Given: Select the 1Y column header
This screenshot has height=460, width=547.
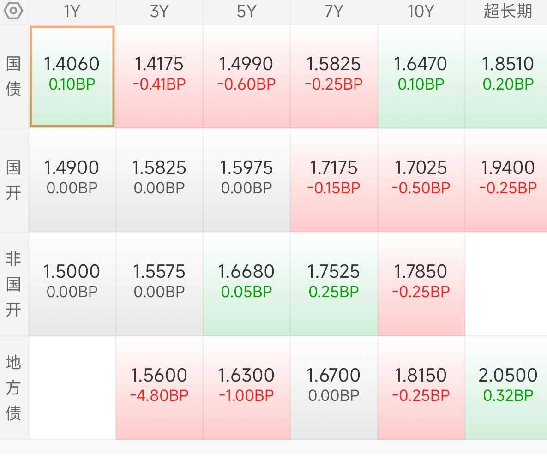Looking at the screenshot, I should (x=72, y=12).
